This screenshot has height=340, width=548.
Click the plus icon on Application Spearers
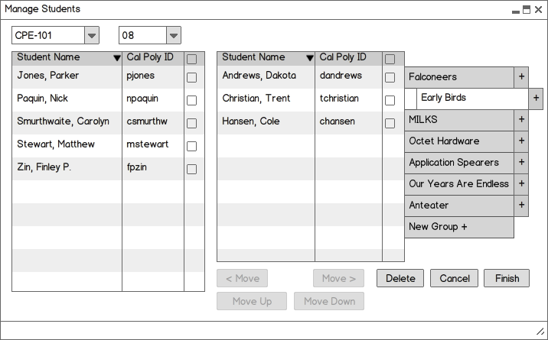[x=521, y=163]
